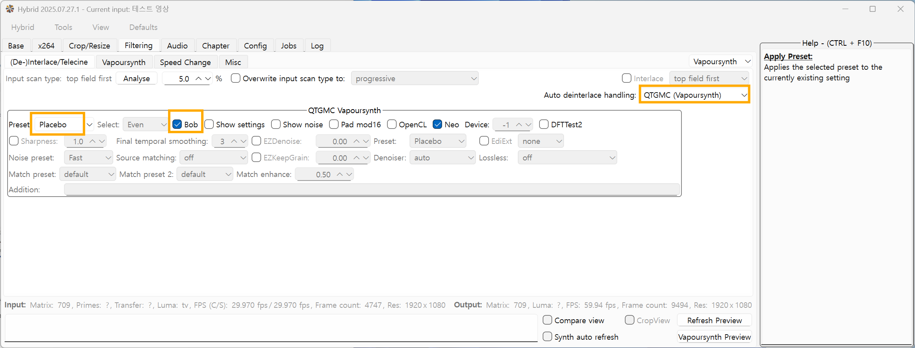915x348 pixels.
Task: Open the Source matching dropdown
Action: 214,158
